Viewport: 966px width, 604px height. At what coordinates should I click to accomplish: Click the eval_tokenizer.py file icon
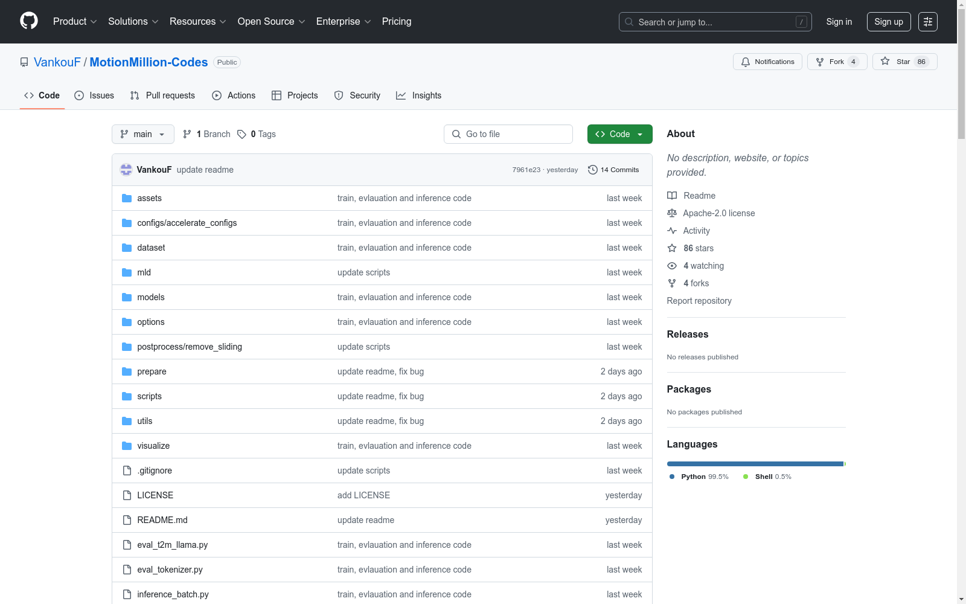[127, 570]
